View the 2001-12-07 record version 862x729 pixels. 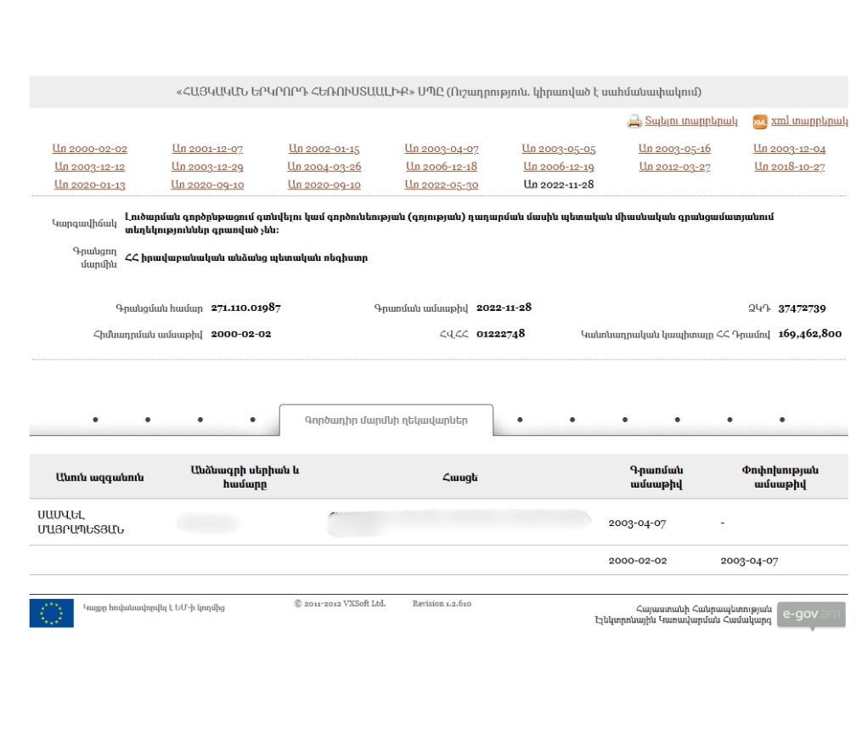click(207, 149)
